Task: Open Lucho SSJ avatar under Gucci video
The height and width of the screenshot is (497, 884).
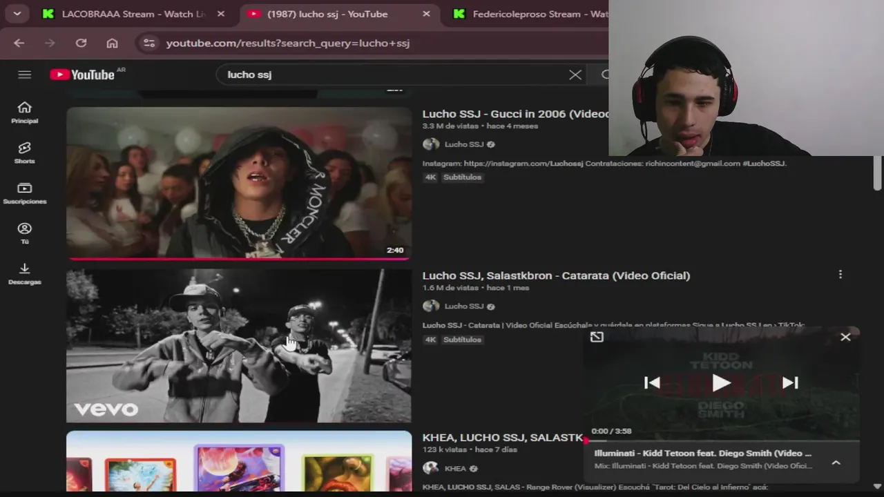Action: click(431, 144)
